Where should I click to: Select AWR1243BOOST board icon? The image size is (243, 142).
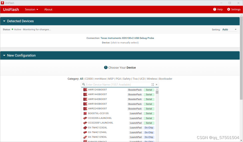pyautogui.click(x=85, y=90)
